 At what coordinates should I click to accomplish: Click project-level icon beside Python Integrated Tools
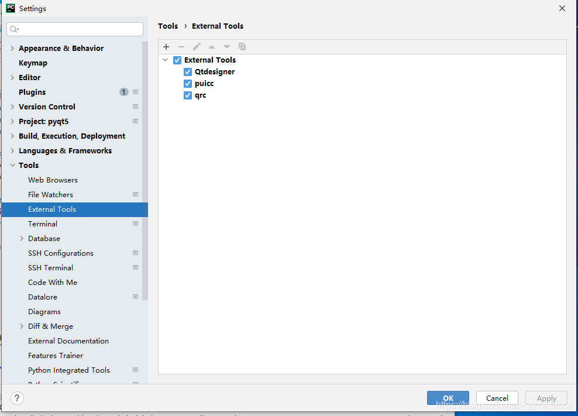pyautogui.click(x=135, y=370)
